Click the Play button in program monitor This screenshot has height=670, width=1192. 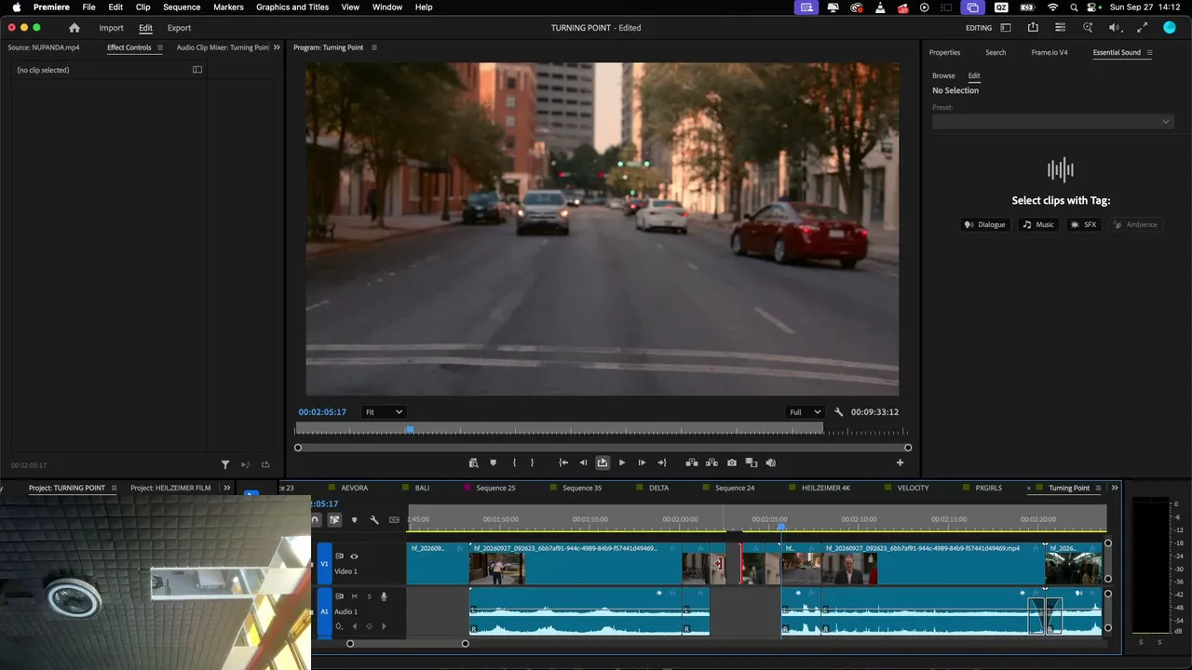(622, 462)
